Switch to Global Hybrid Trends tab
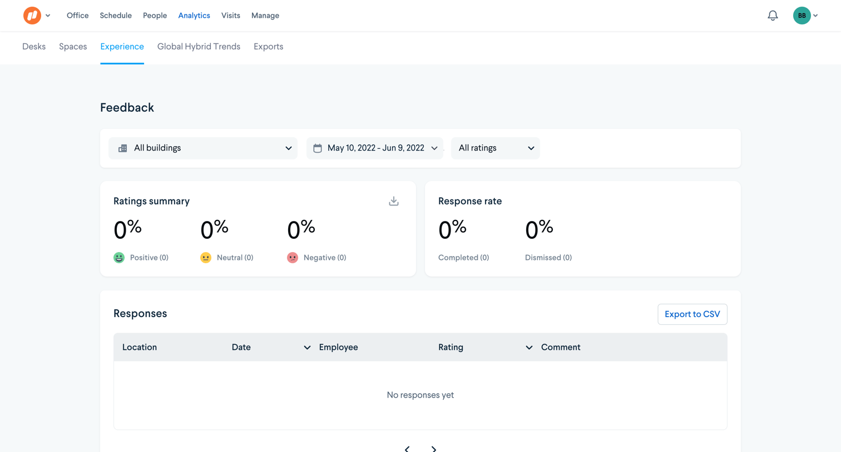The height and width of the screenshot is (452, 841). coord(199,47)
